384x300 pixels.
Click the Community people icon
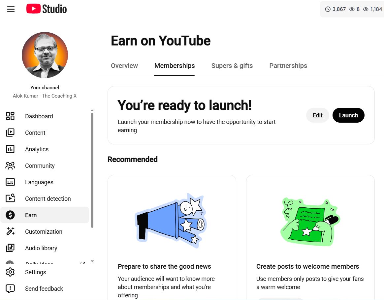coord(10,165)
